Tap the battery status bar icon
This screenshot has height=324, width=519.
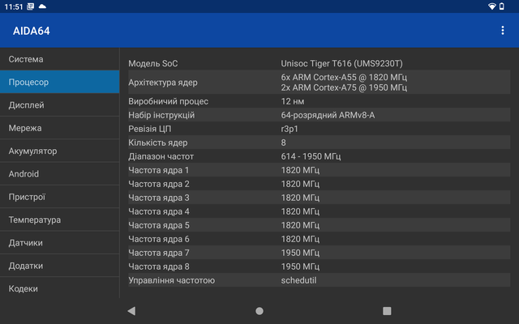(x=502, y=6)
